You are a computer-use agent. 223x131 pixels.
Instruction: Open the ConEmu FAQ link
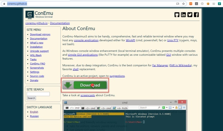38,64
